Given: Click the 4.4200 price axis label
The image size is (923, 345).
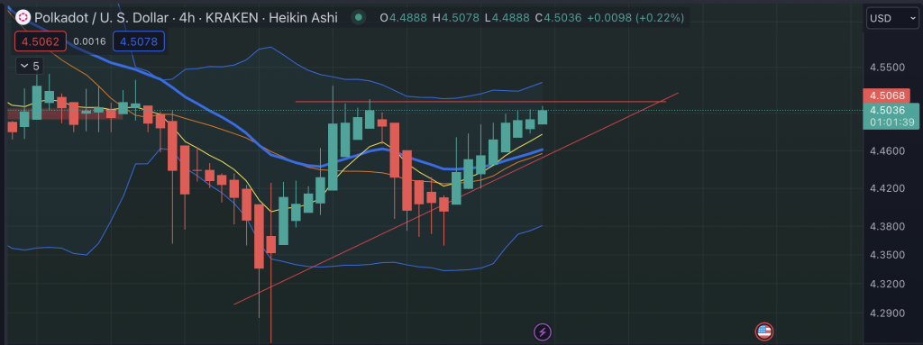Looking at the screenshot, I should (x=887, y=188).
